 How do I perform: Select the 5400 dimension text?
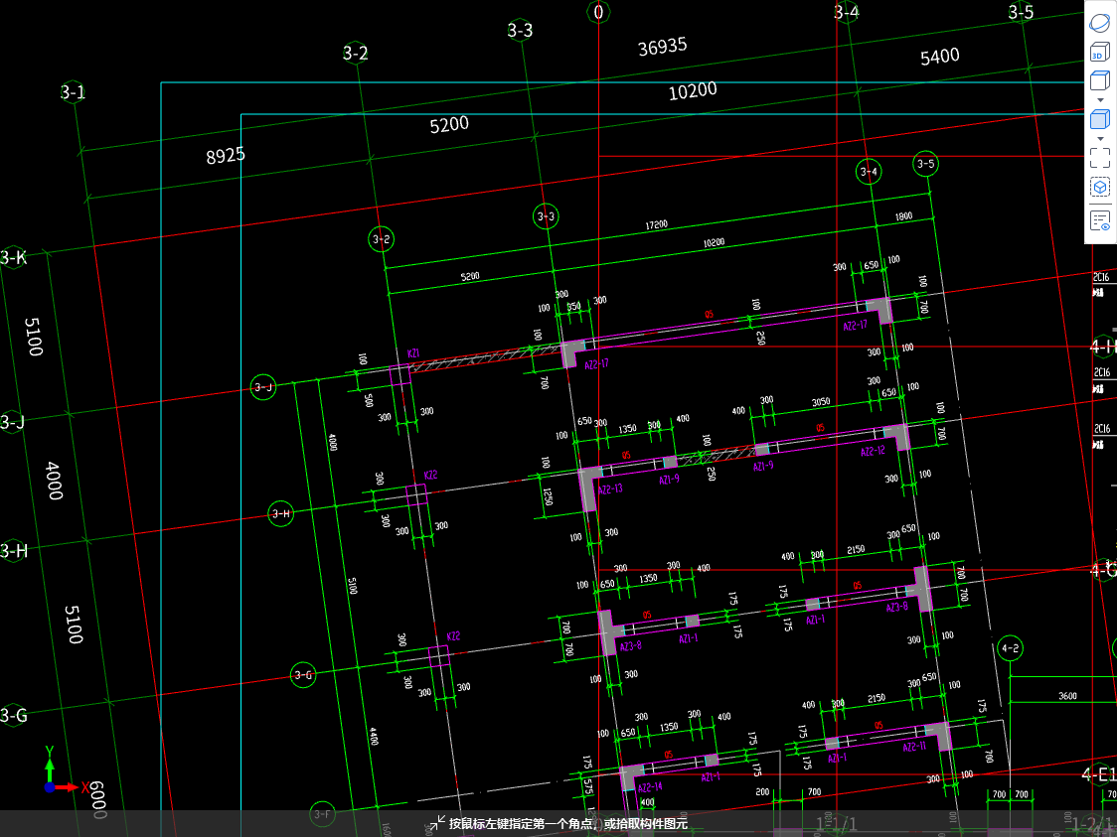pos(940,57)
